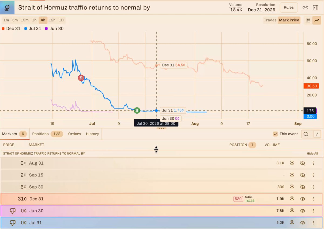
Task: Click the thumbs-down icon on Jun 30 row
Action: pos(12,211)
